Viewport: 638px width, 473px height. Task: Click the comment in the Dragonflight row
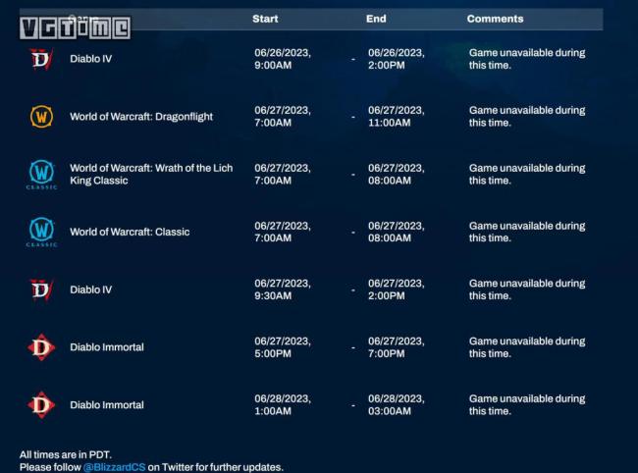click(x=527, y=117)
